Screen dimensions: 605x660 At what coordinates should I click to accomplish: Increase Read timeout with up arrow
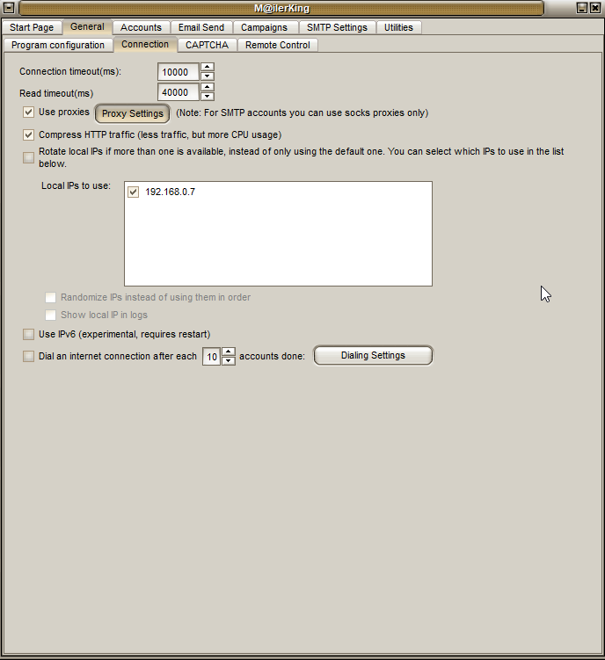[x=208, y=87]
